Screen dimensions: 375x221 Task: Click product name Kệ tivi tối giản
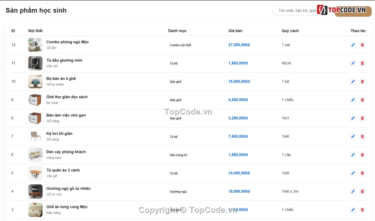[59, 133]
